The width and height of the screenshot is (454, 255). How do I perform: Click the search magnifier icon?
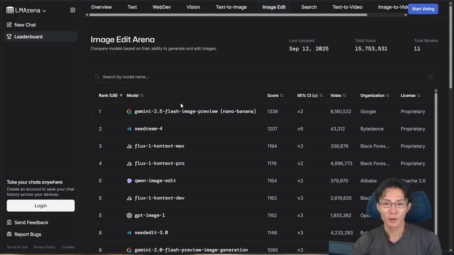tap(97, 77)
